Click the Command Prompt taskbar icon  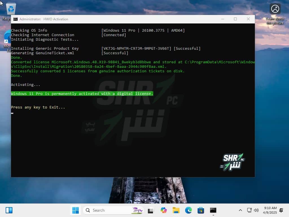click(x=213, y=210)
